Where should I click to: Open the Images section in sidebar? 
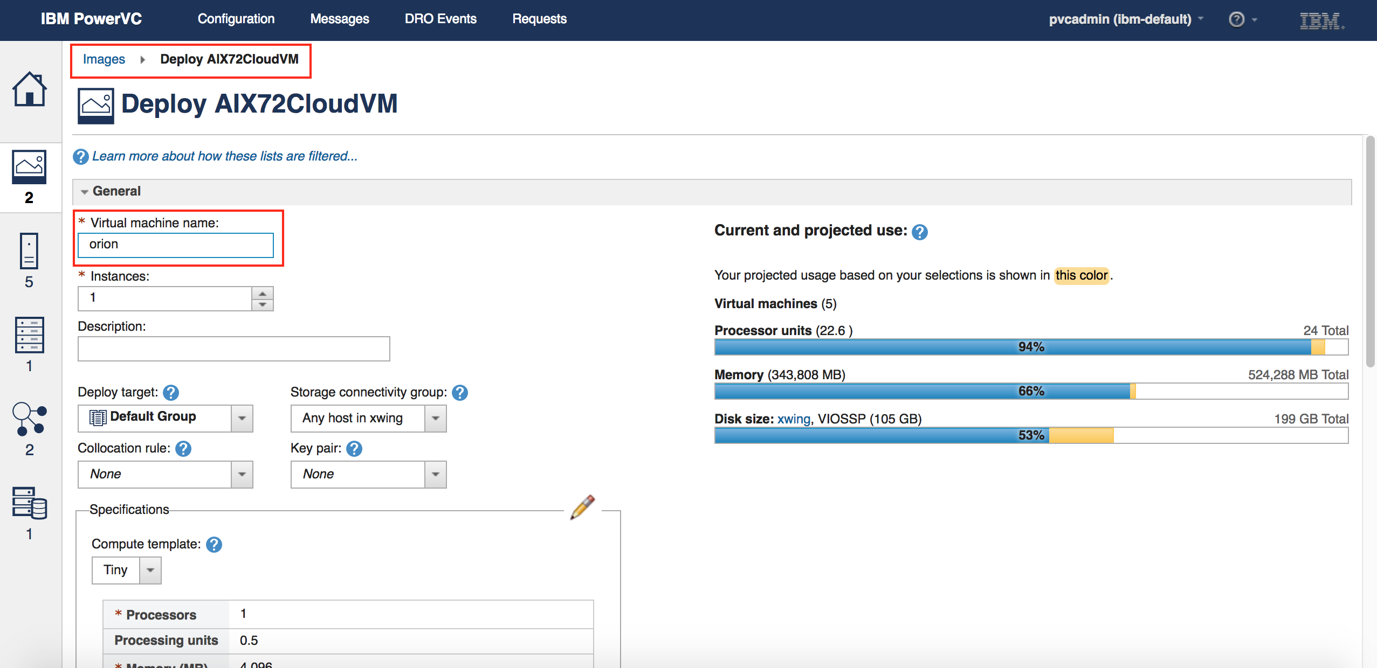pyautogui.click(x=29, y=167)
